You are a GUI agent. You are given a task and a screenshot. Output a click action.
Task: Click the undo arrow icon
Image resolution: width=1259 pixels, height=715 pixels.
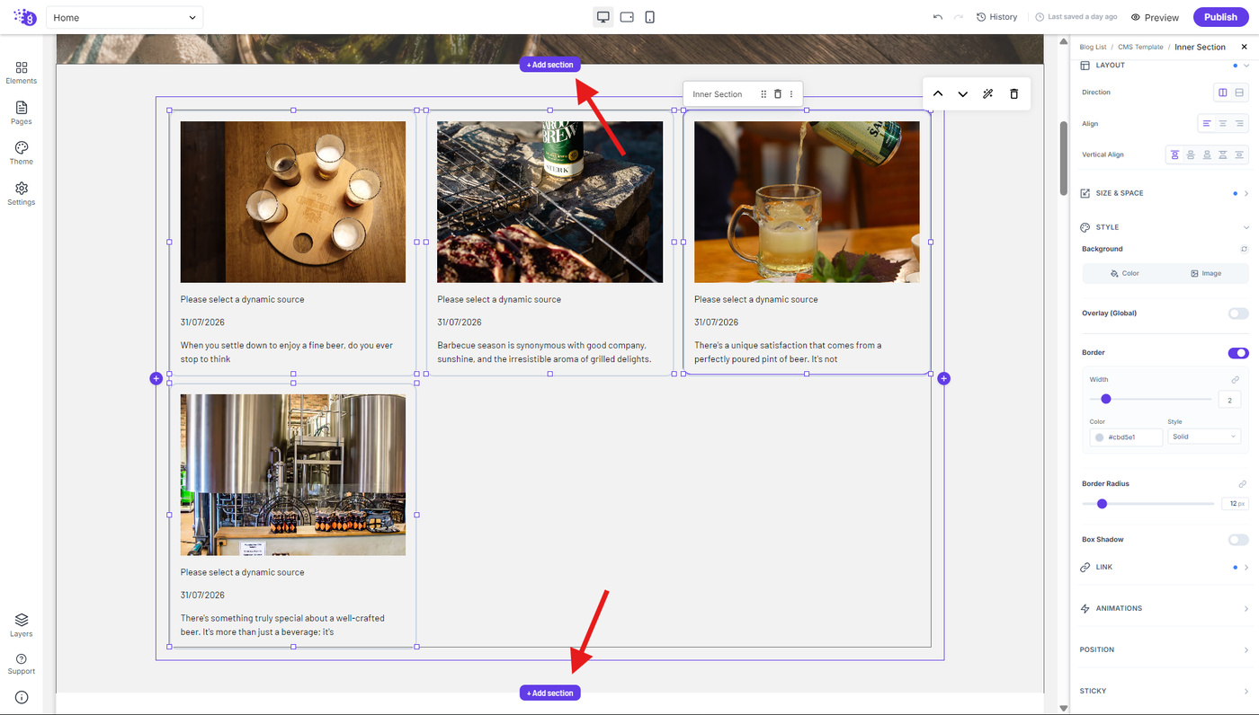pos(939,17)
